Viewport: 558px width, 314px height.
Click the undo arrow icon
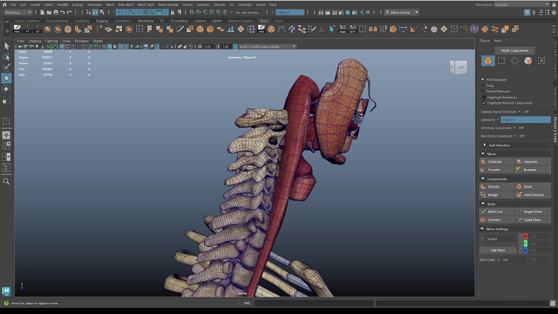pos(62,12)
